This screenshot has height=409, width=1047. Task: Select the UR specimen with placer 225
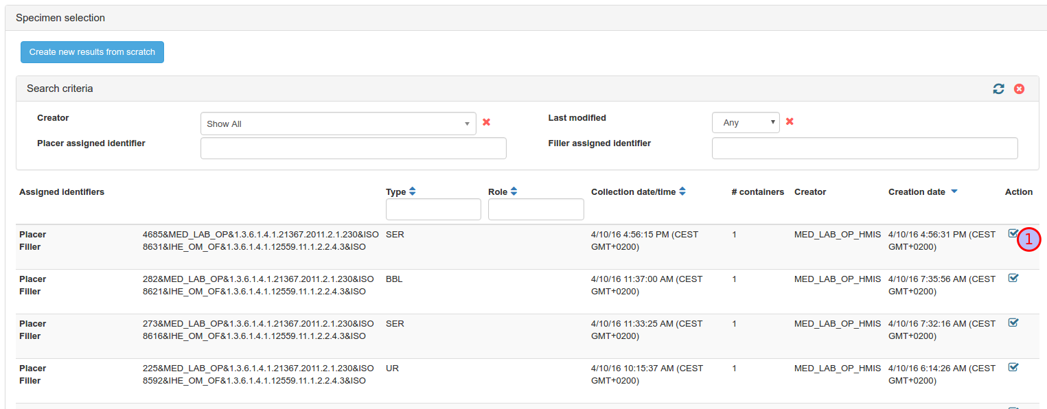click(1013, 367)
